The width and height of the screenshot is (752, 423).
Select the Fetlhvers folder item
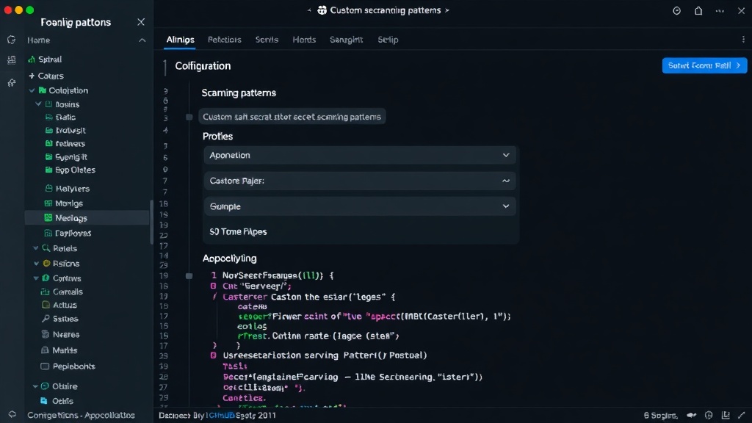click(x=65, y=143)
